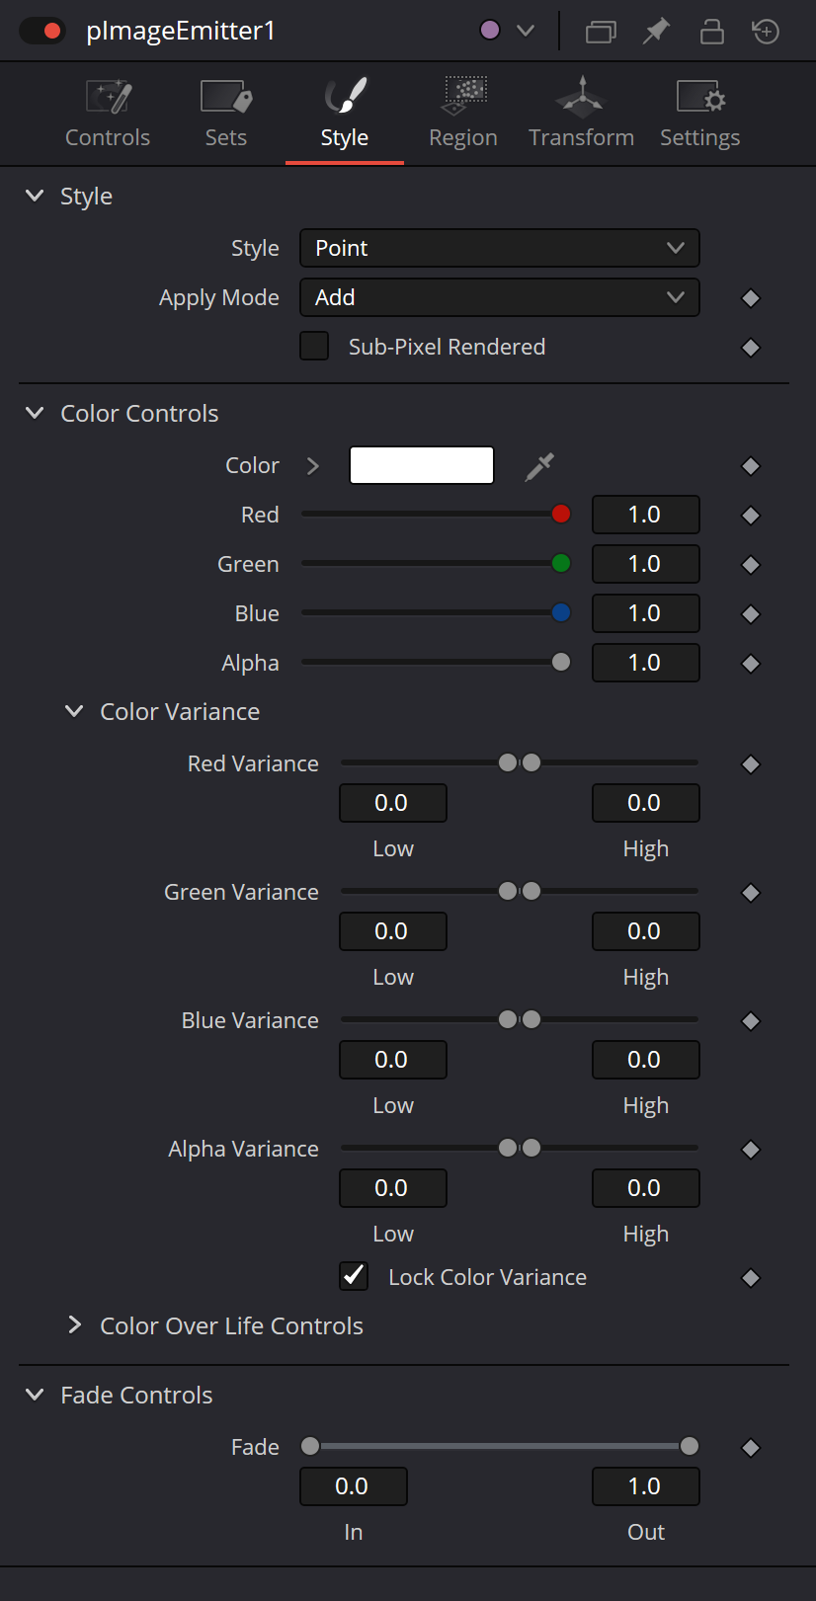Viewport: 816px width, 1601px height.
Task: Select the Style tab
Action: (345, 115)
